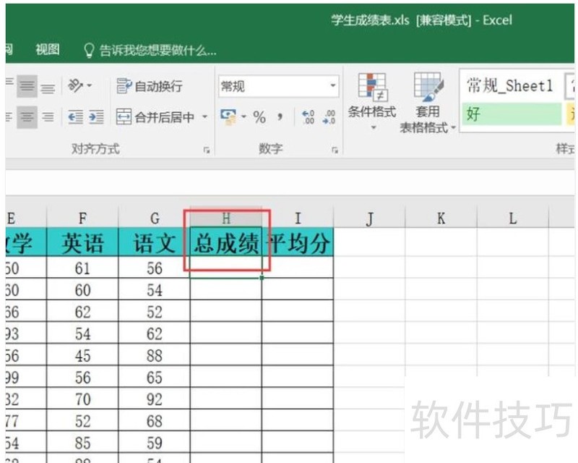Image resolution: width=578 pixels, height=463 pixels.
Task: Open the 数字 group dialog launcher
Action: point(335,150)
